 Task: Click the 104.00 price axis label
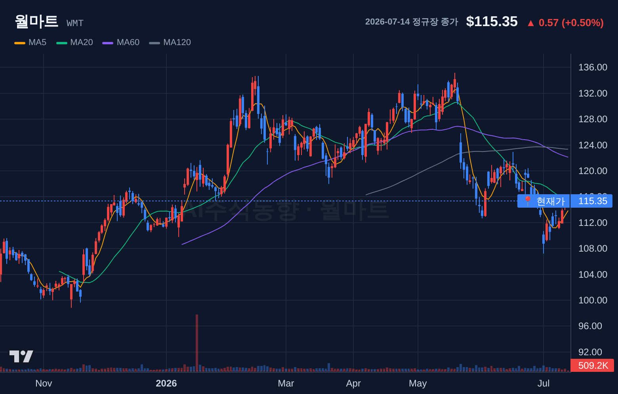[593, 275]
